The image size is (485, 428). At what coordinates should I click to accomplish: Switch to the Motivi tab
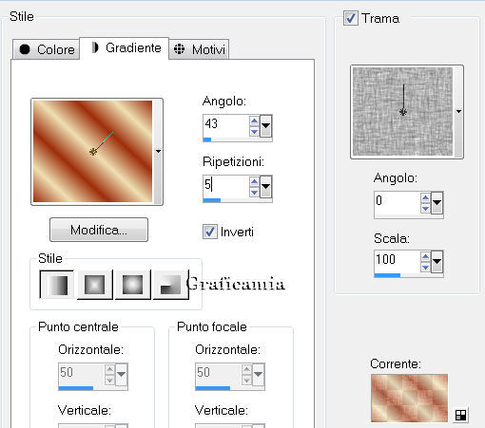click(x=199, y=49)
